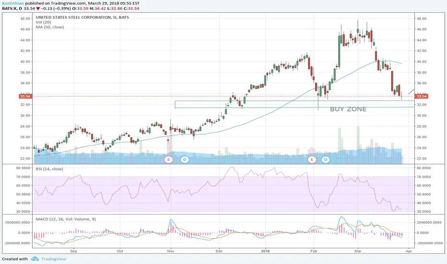Click the February dividend D marker
This screenshot has width=447, height=264.
pos(326,159)
